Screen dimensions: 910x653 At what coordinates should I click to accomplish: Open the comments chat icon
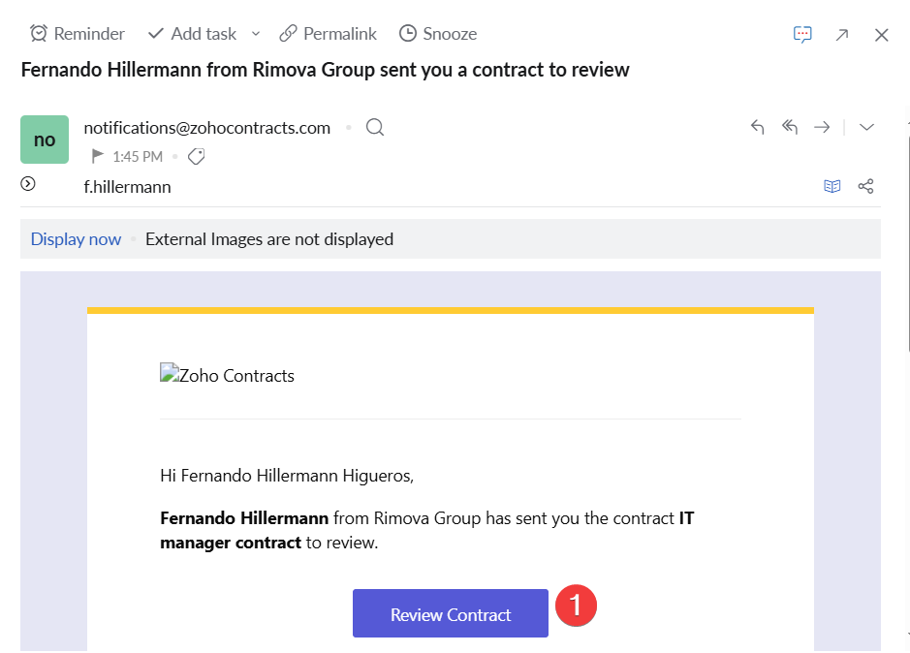coord(802,35)
